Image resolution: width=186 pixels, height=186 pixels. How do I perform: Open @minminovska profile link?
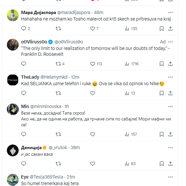pos(45,106)
